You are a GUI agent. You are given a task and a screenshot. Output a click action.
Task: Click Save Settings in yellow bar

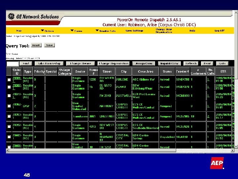tap(134, 30)
